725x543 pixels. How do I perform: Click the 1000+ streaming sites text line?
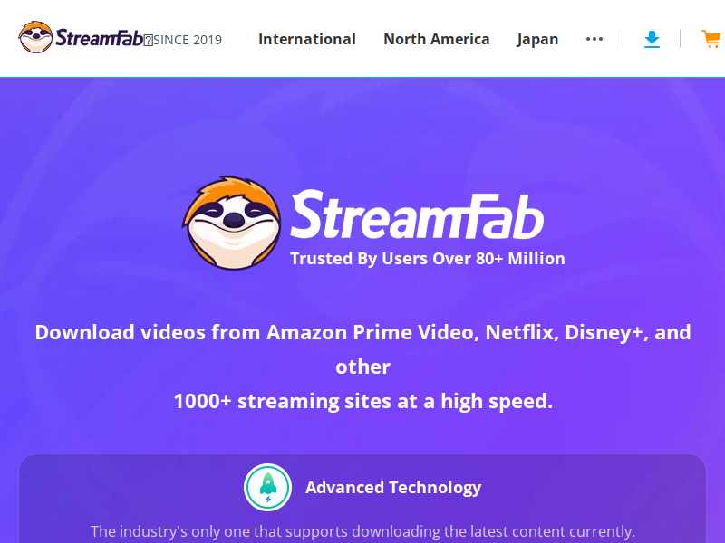click(363, 401)
